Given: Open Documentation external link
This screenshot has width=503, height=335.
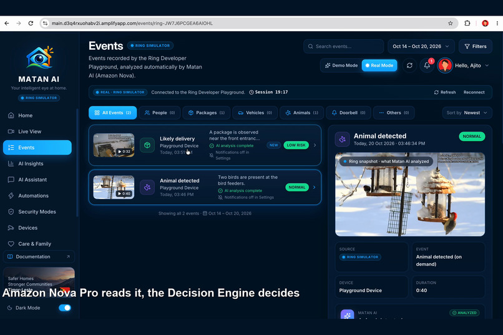Looking at the screenshot, I should pos(39,256).
